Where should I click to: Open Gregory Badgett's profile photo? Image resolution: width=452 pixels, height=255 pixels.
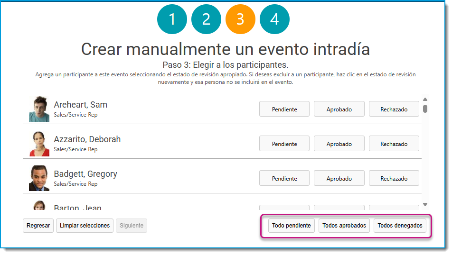point(39,178)
